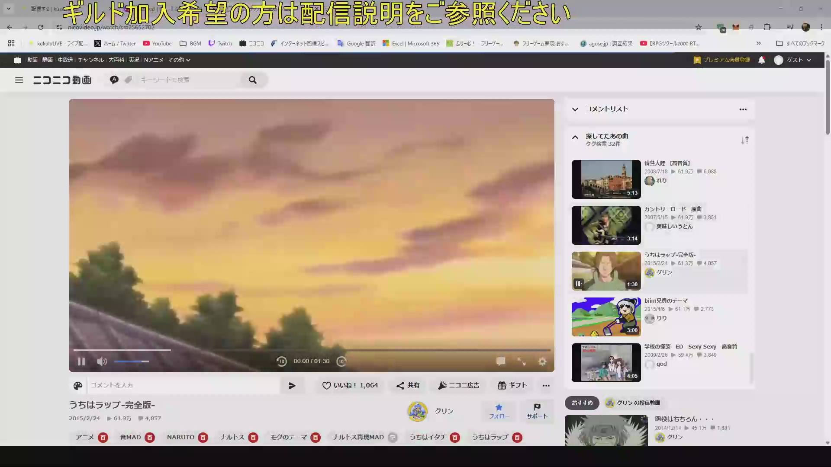Mute the video volume speaker icon

tap(102, 361)
